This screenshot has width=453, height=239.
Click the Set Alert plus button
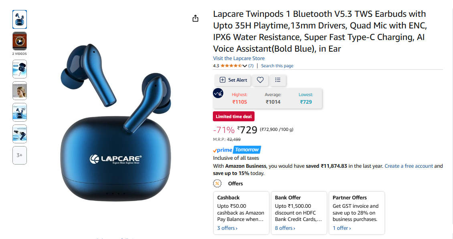pos(233,80)
